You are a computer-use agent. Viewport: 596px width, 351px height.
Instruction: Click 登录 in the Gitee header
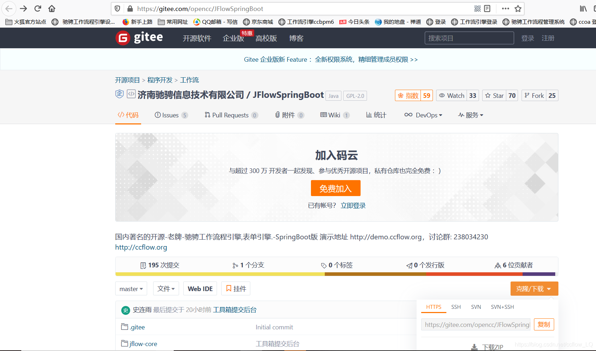click(x=528, y=38)
